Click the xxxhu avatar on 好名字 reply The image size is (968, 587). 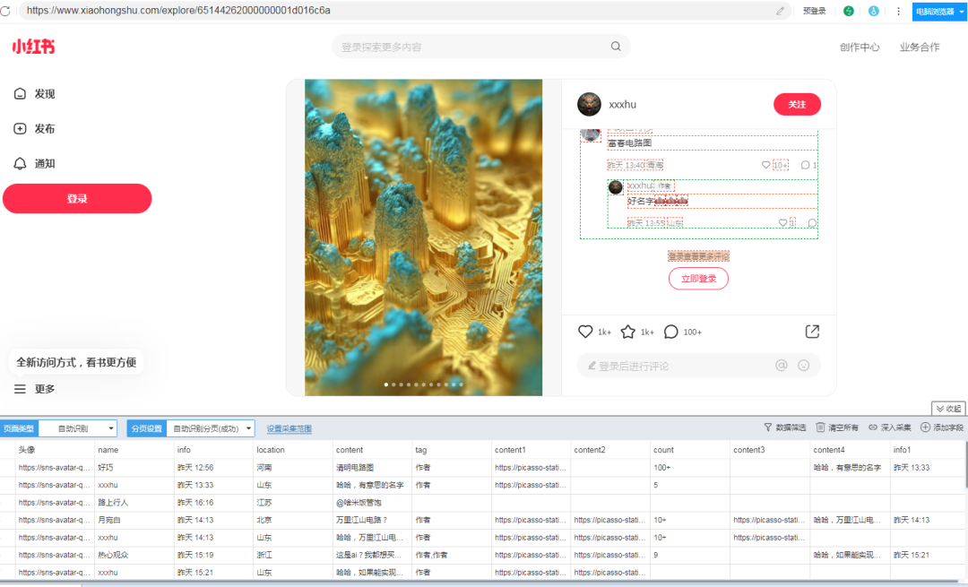click(x=616, y=187)
